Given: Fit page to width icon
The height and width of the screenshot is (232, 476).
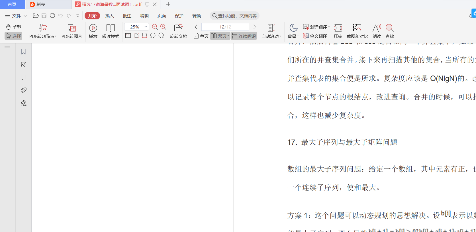Looking at the screenshot, I should [145, 36].
